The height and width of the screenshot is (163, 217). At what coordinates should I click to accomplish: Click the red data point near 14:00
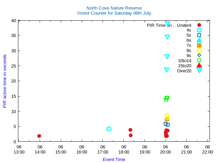tap(39, 136)
